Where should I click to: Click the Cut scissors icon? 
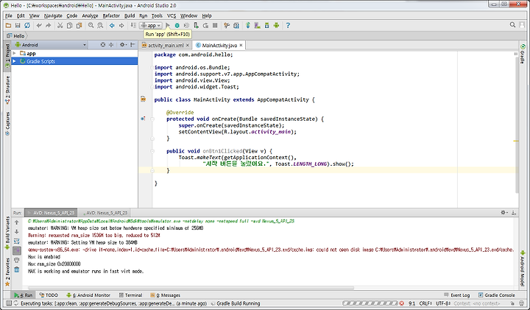point(60,25)
